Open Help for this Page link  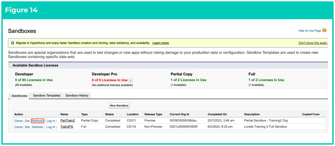click(x=310, y=31)
